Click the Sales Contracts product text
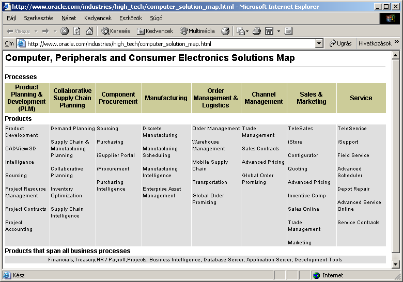The width and height of the screenshot is (403, 282). click(260, 148)
